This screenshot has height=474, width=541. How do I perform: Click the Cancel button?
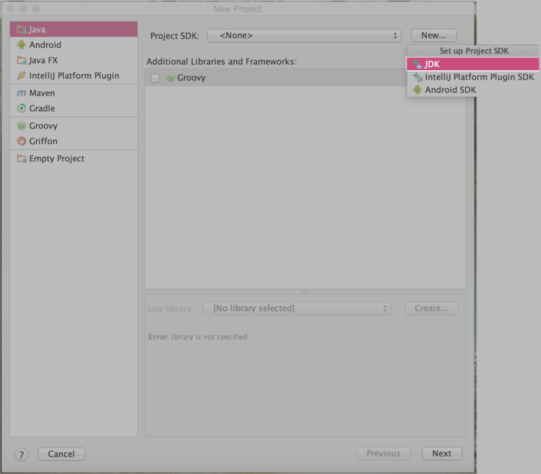tap(61, 454)
